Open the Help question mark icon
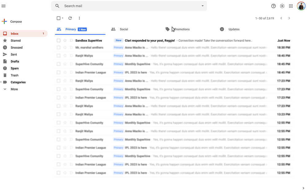Screen dimensions: 307x192 273,6
